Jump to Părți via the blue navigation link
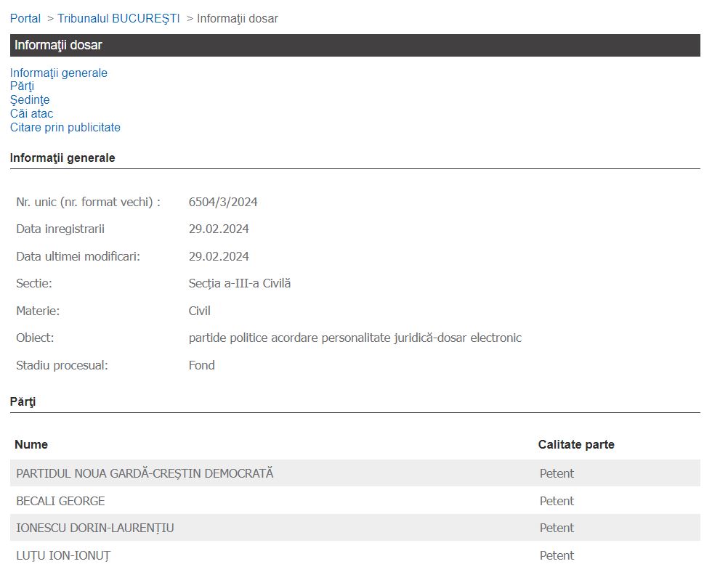The width and height of the screenshot is (728, 580). tap(22, 86)
